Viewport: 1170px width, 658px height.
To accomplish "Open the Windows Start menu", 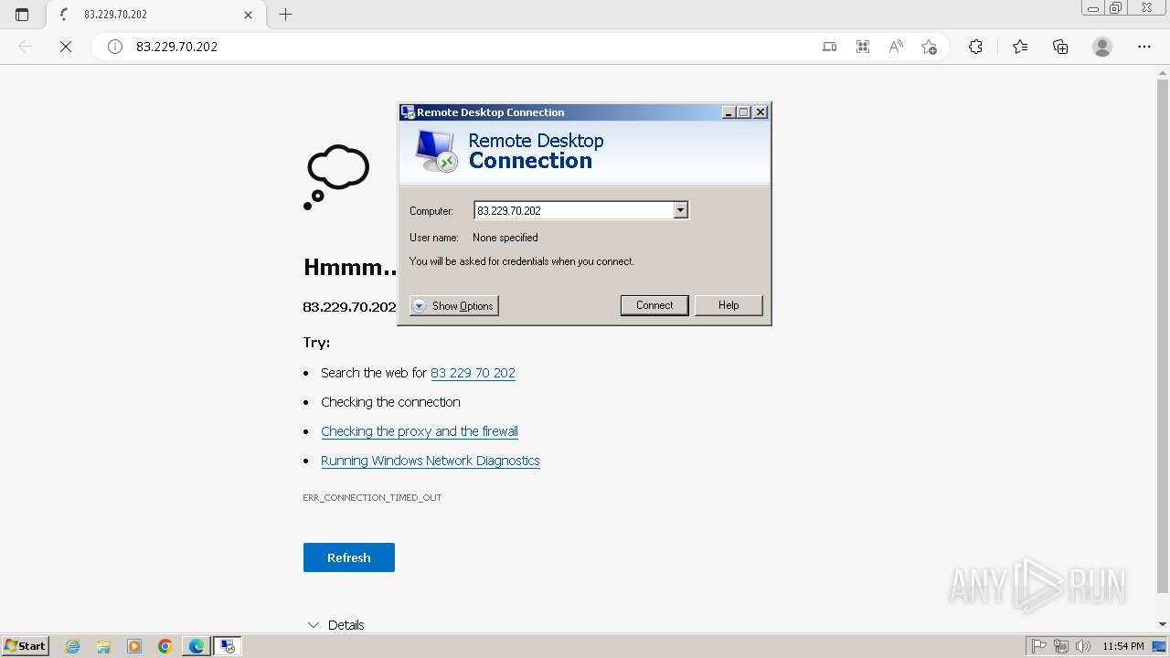I will click(26, 645).
